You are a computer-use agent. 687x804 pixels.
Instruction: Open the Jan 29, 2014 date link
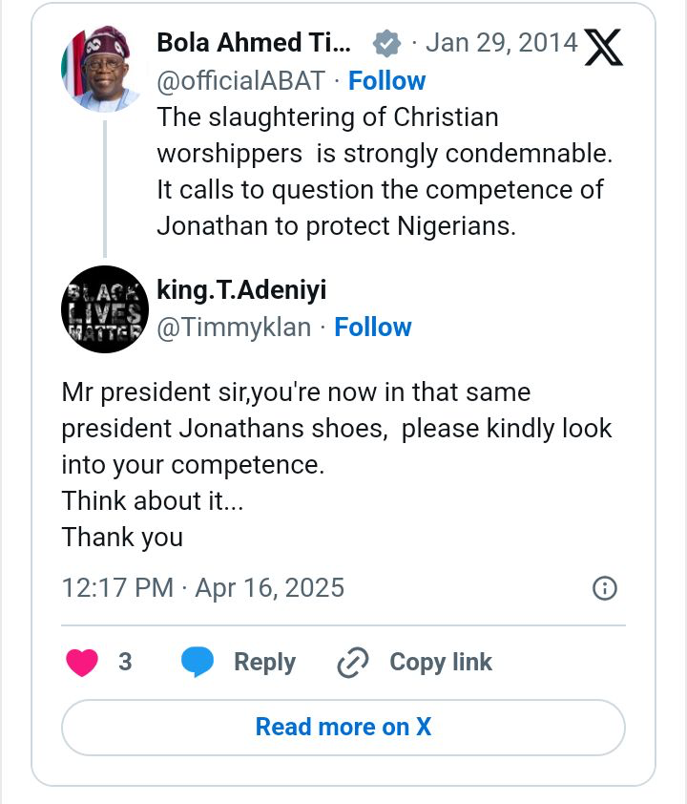click(502, 43)
